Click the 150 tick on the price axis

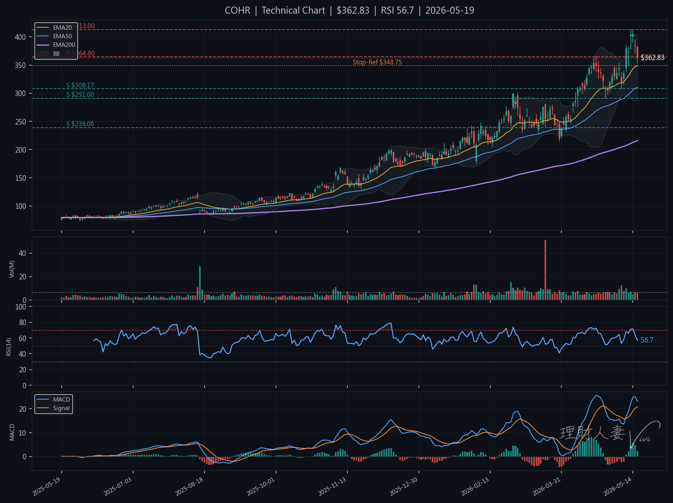(20, 178)
